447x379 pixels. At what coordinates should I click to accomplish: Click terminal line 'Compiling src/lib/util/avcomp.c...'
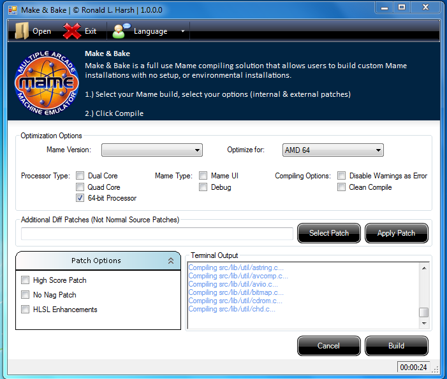238,276
